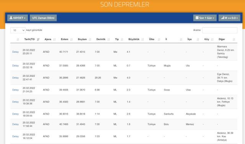This screenshot has width=245, height=144.
Task: Open Detay for the 17:58:44 earthquake
Action: click(15, 125)
